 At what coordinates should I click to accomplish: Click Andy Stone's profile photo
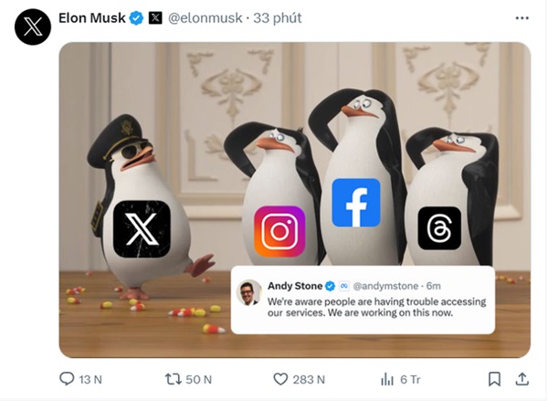pyautogui.click(x=248, y=292)
